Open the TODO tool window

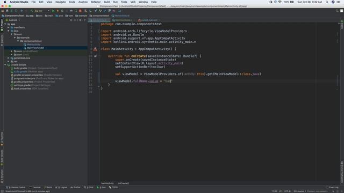coord(113,187)
